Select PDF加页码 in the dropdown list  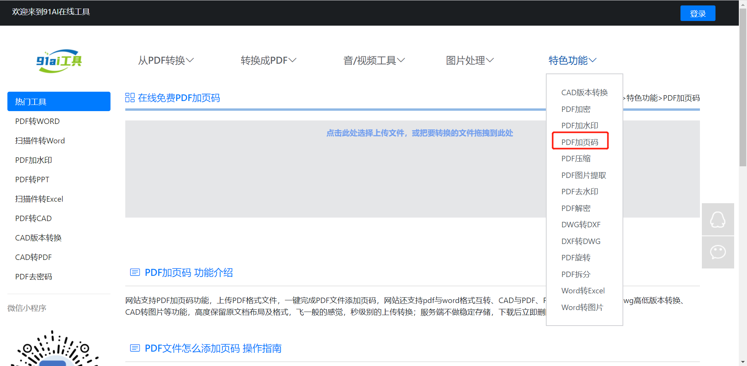tap(580, 142)
